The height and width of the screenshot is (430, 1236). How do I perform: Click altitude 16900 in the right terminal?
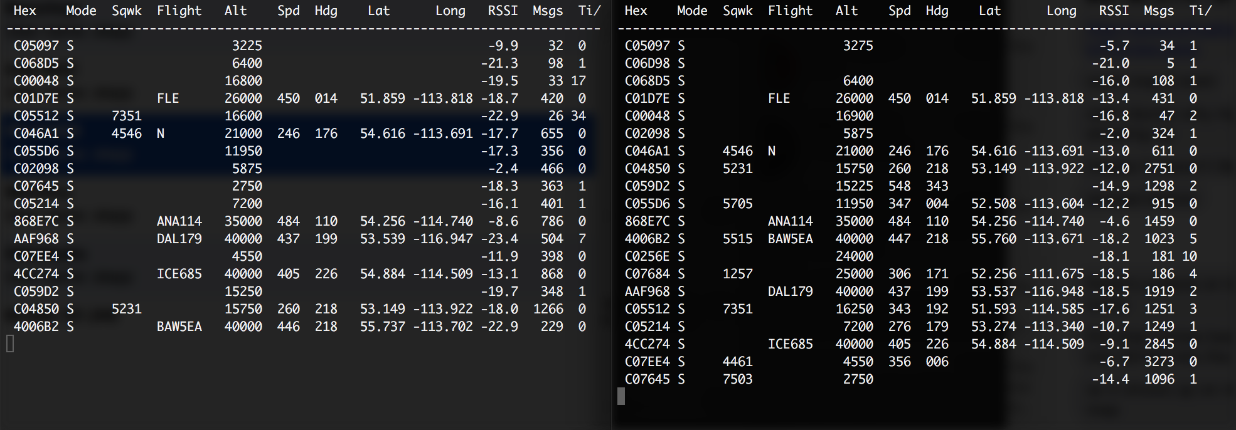point(855,116)
